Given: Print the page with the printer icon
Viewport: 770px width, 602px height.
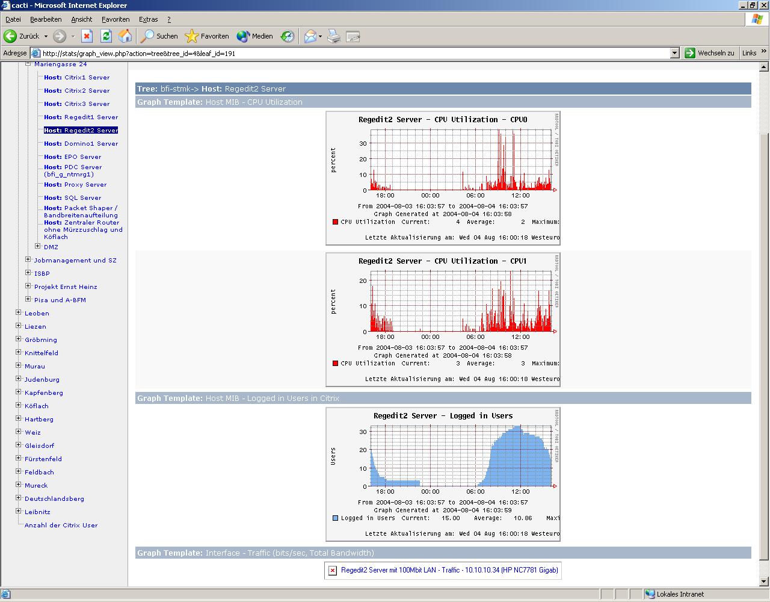Looking at the screenshot, I should tap(334, 36).
